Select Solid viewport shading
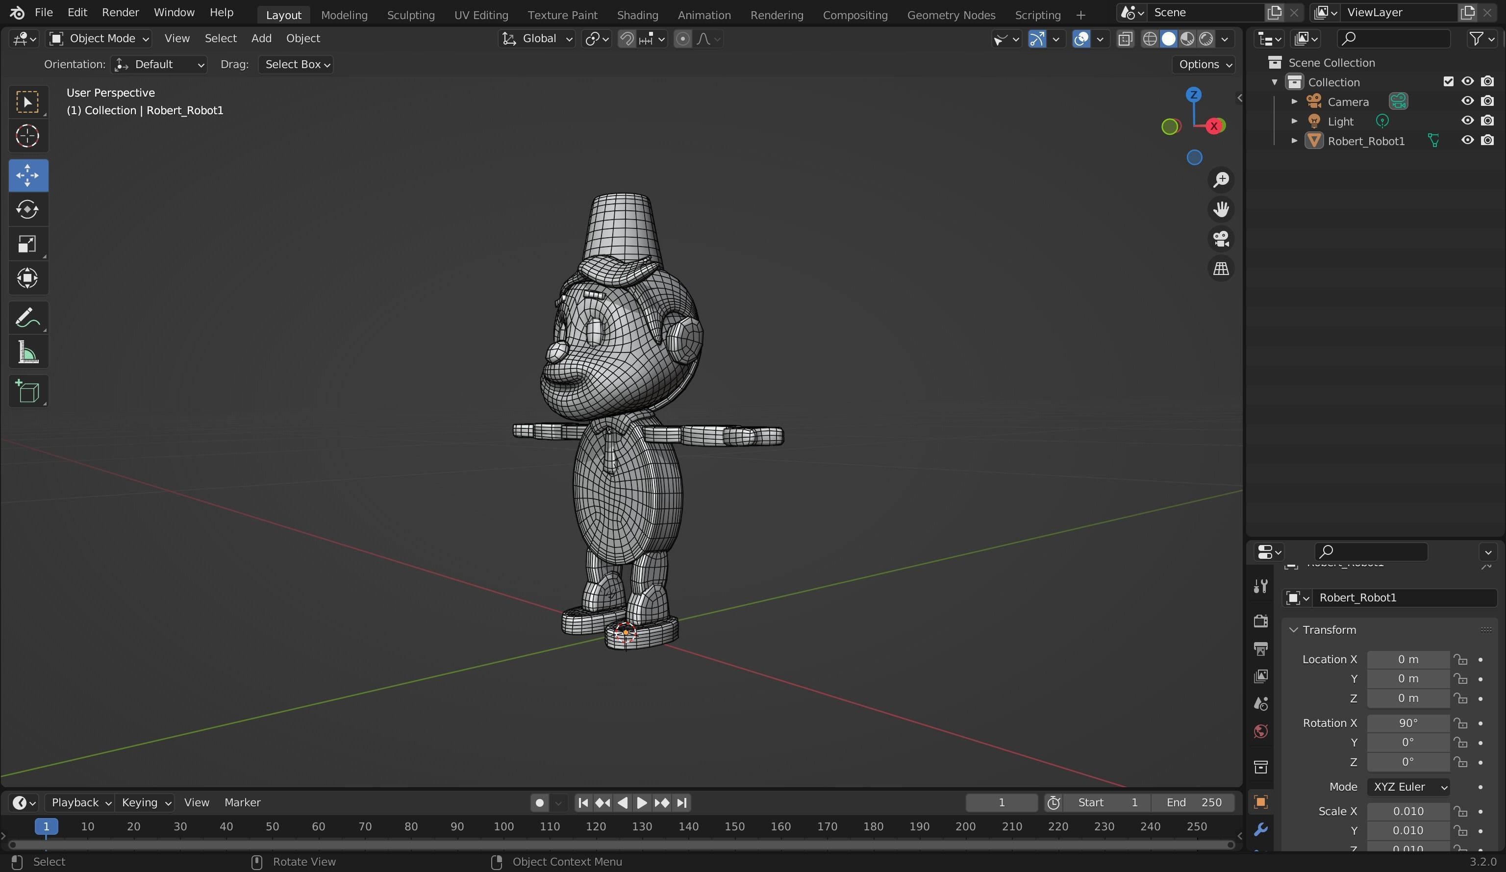1506x872 pixels. point(1168,39)
